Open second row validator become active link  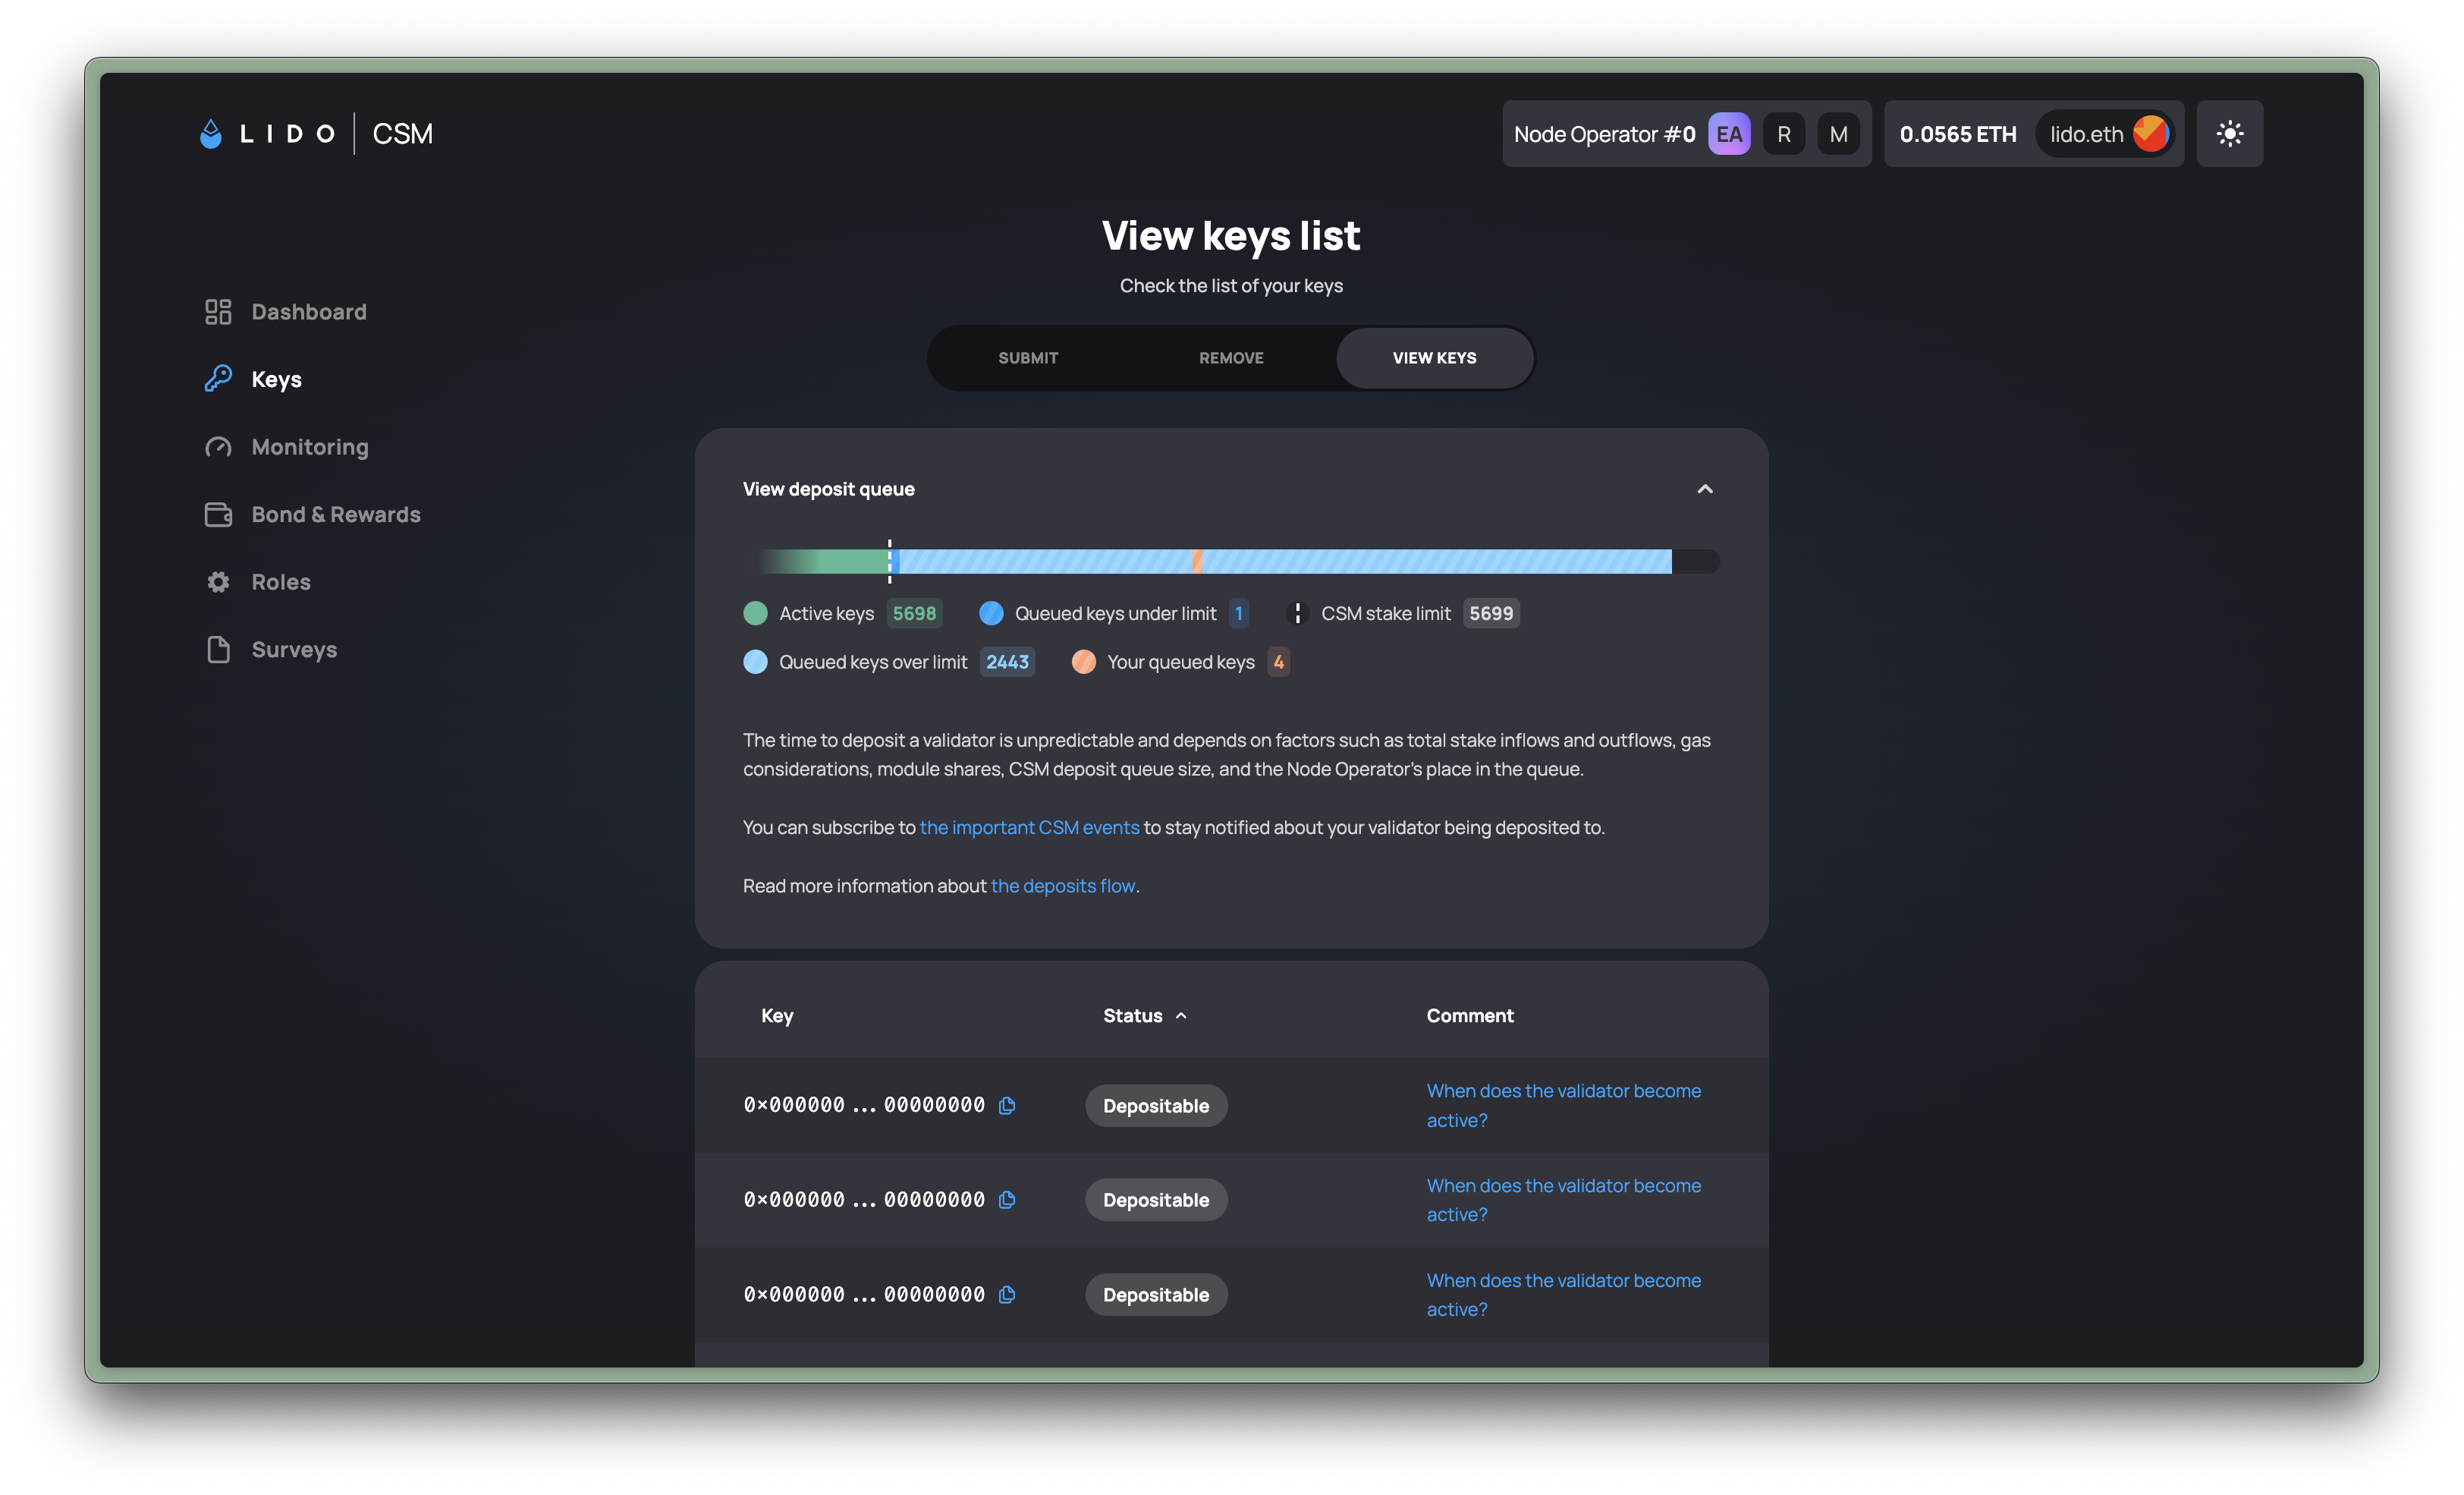pos(1563,1200)
